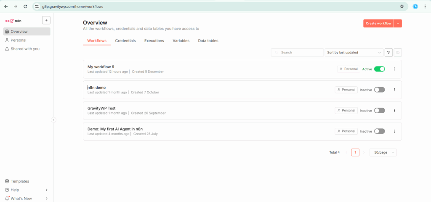Activate the GravityWP Test workflow toggle
Viewport: 431px width, 202px height.
380,111
